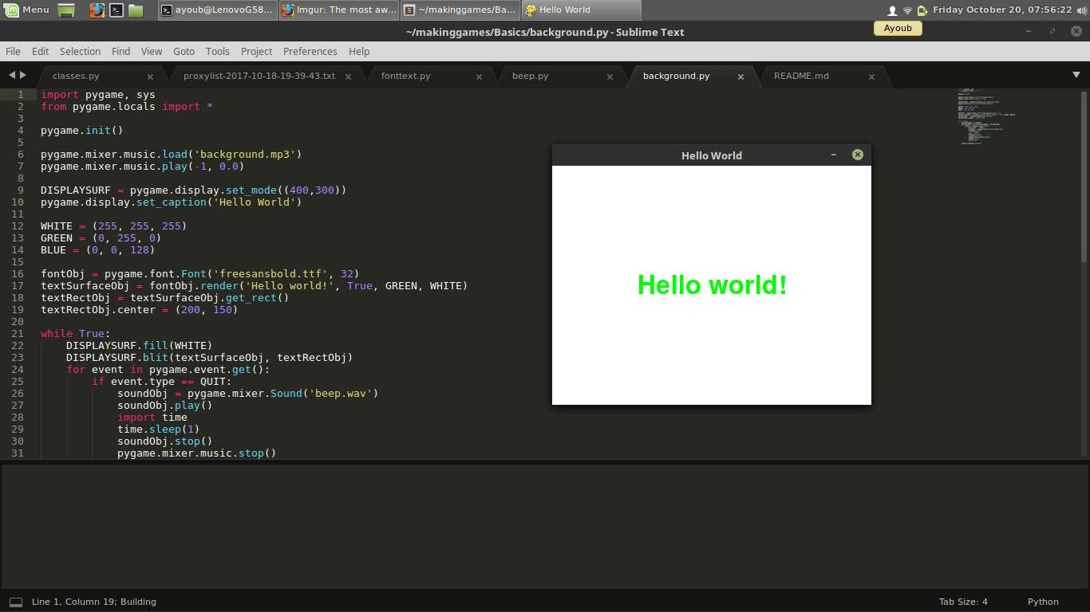Open the Linux Mint Menu button

pos(26,10)
